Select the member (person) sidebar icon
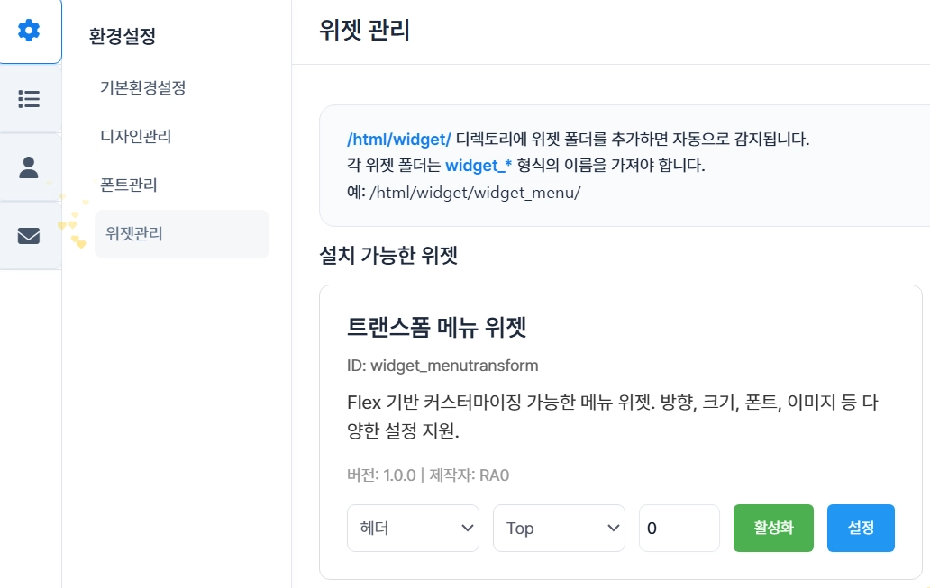 (30, 167)
